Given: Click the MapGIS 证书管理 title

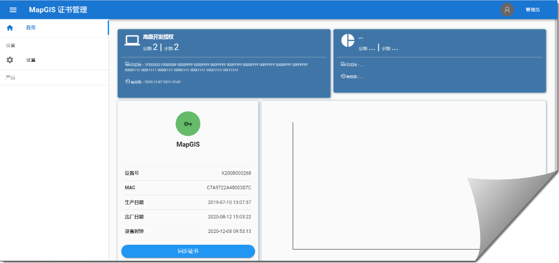Looking at the screenshot, I should click(x=58, y=10).
